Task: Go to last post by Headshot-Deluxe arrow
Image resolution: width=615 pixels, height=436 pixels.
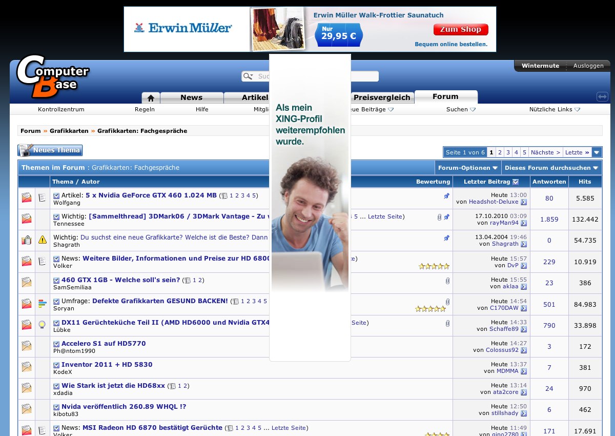Action: [524, 202]
